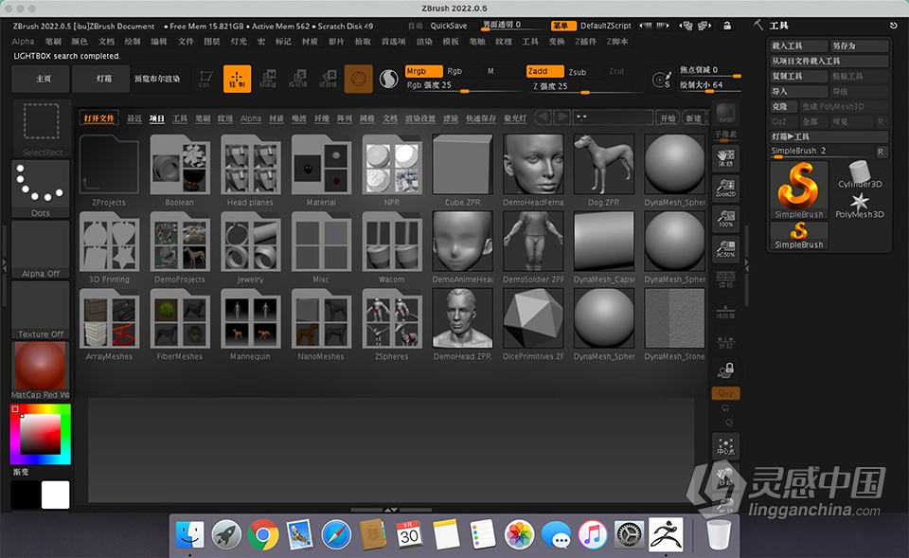The image size is (909, 558).
Task: Activate the Draw mode button
Action: pyautogui.click(x=237, y=79)
